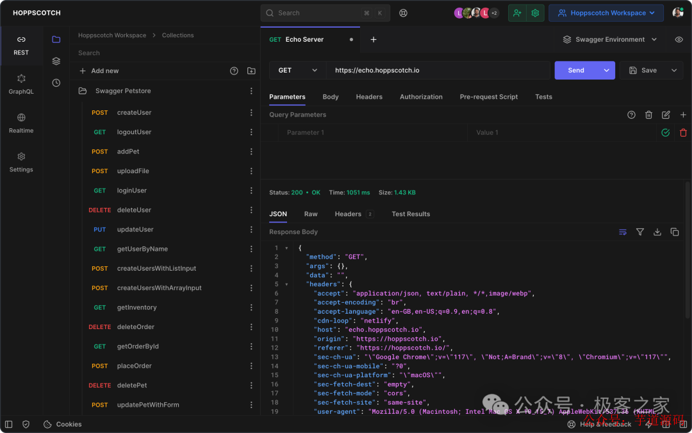This screenshot has height=433, width=692.
Task: Open the user profile avatar menu
Action: click(677, 13)
